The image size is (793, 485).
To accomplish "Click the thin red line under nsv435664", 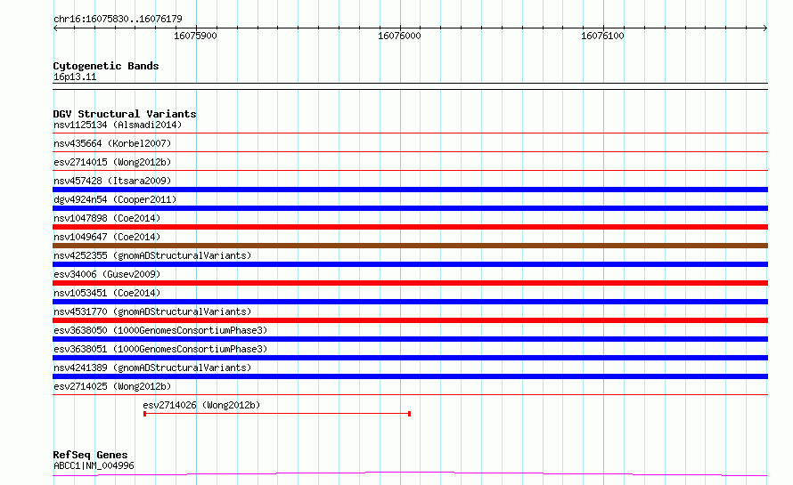I will [410, 152].
